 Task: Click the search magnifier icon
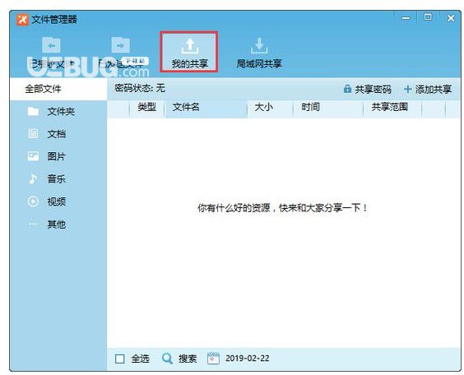pos(168,359)
